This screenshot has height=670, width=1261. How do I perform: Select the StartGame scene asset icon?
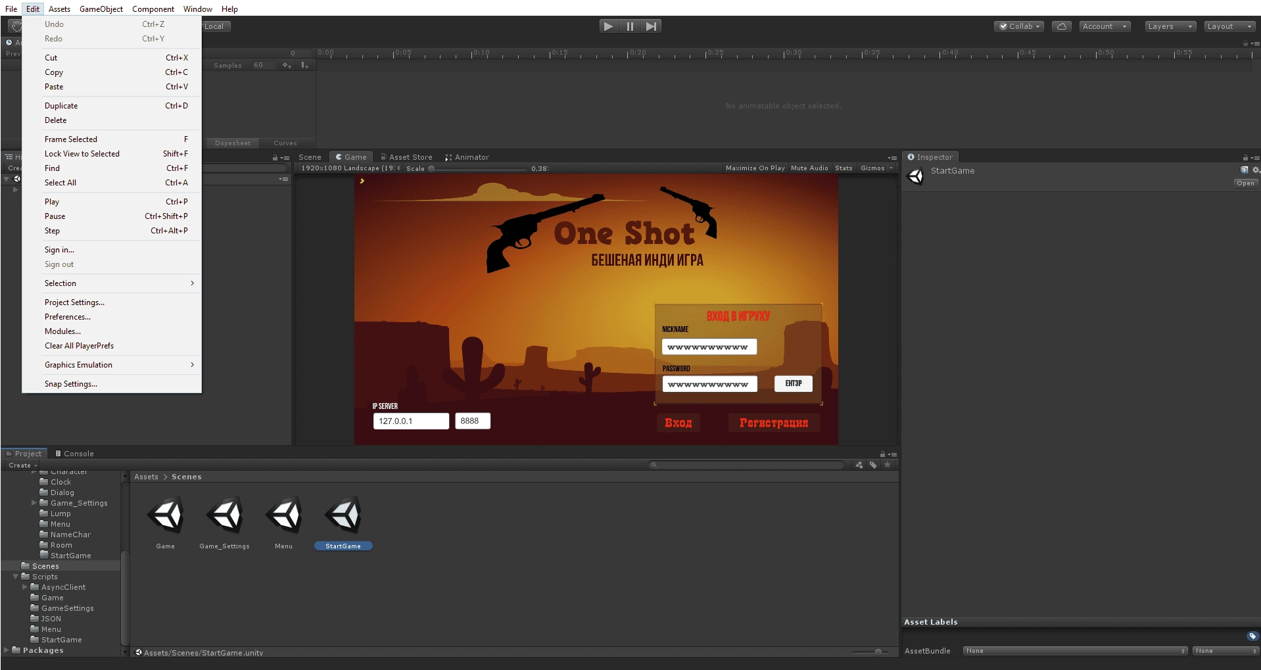pos(343,515)
